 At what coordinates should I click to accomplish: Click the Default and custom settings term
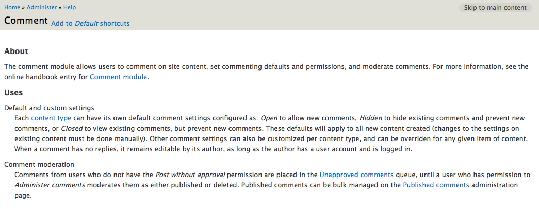point(49,108)
